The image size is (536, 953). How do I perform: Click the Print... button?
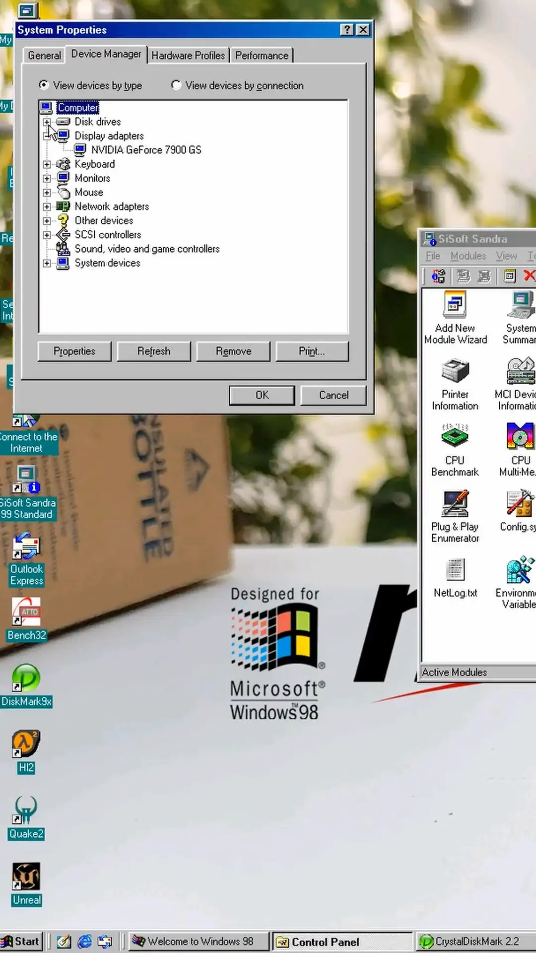coord(312,351)
